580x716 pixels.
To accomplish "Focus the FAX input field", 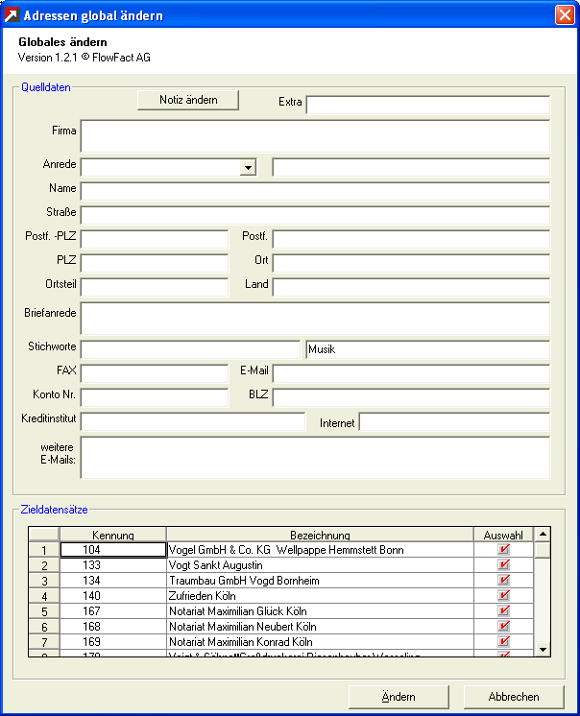I will pyautogui.click(x=155, y=373).
